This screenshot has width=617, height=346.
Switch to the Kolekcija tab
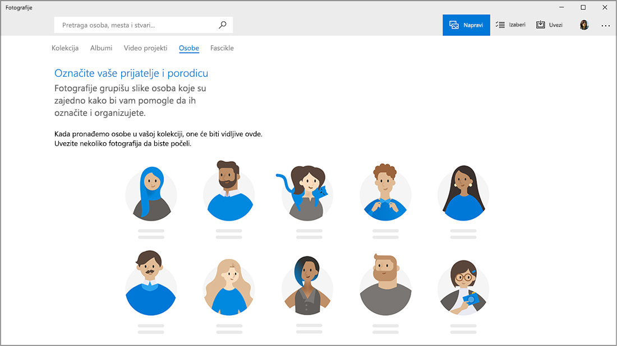[x=65, y=48]
